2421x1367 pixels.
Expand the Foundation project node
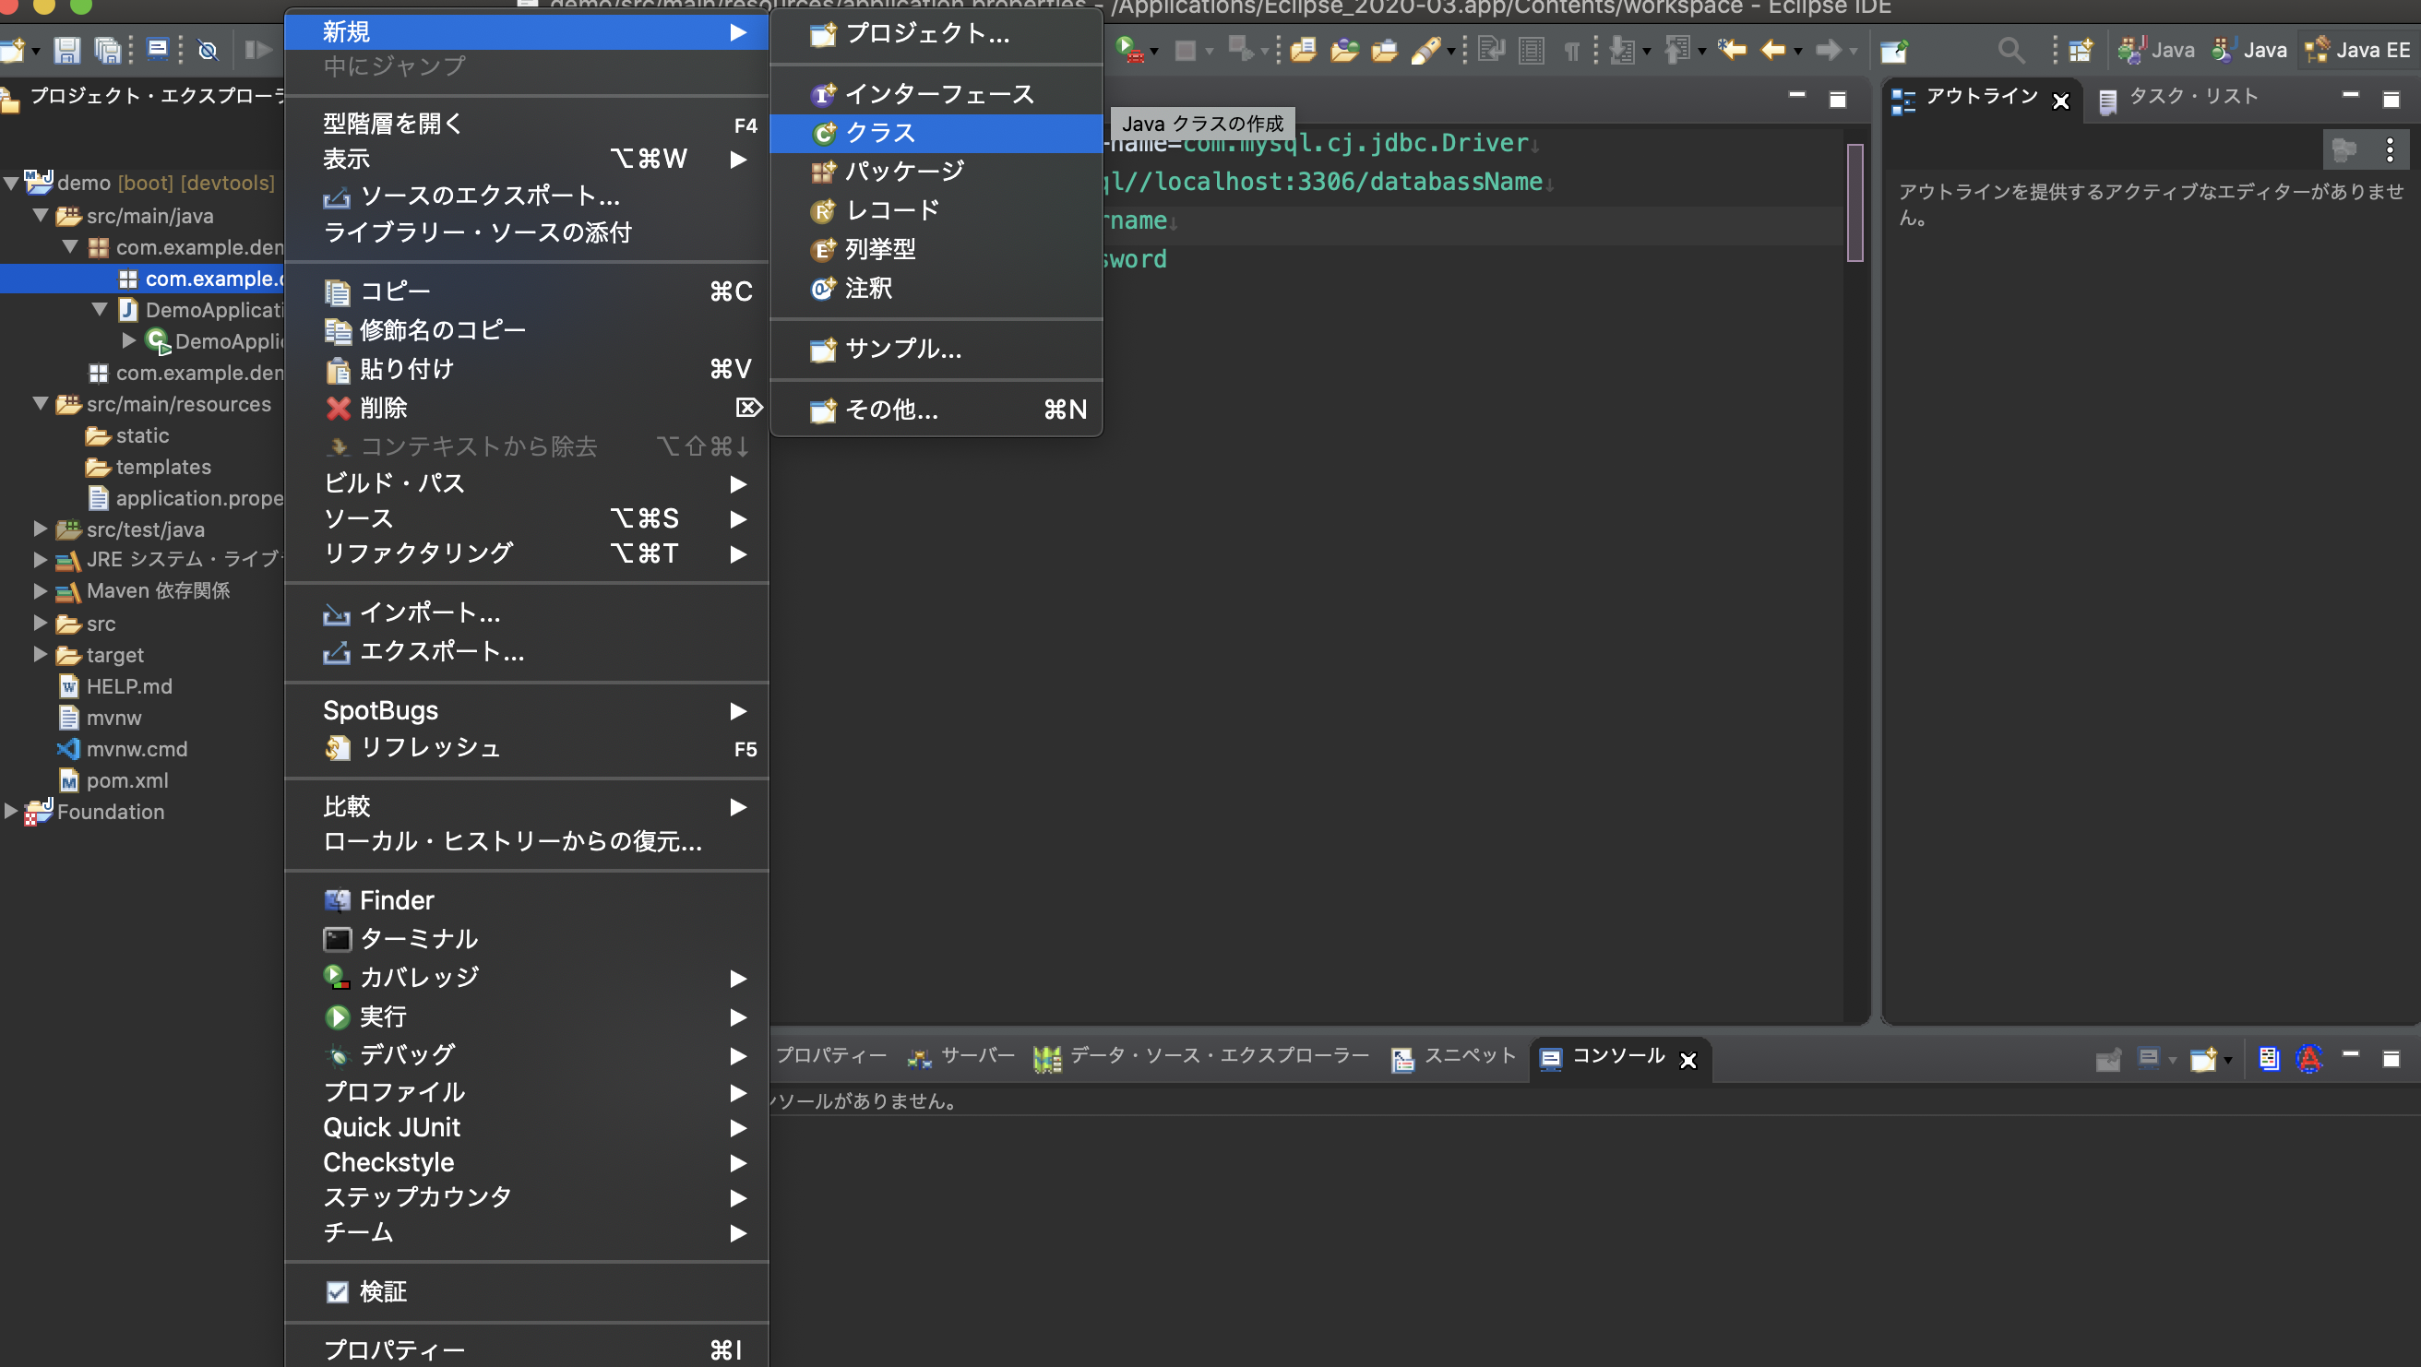[x=11, y=811]
